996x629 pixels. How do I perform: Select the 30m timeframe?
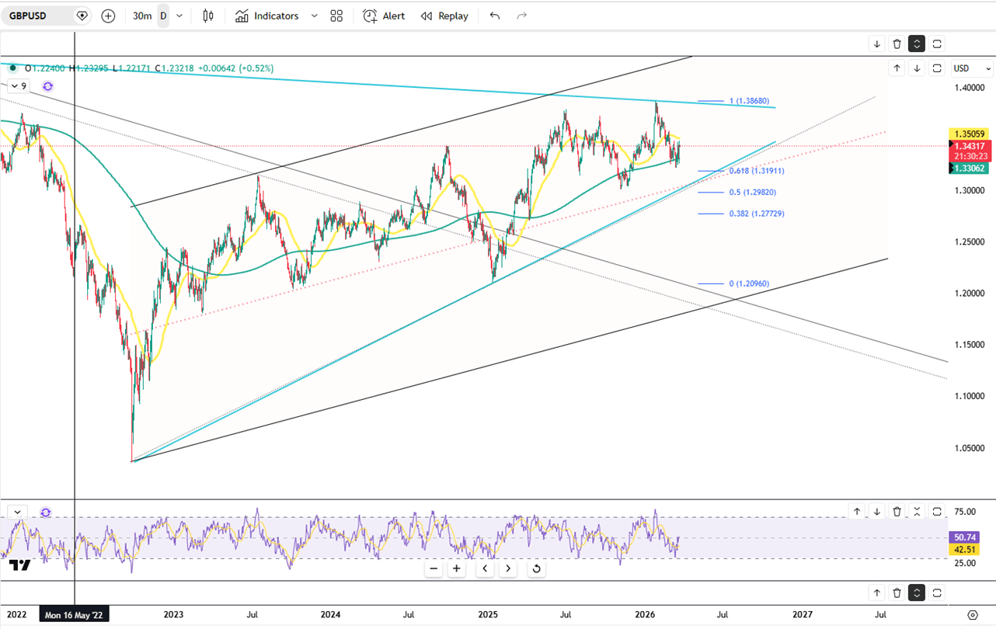(142, 16)
